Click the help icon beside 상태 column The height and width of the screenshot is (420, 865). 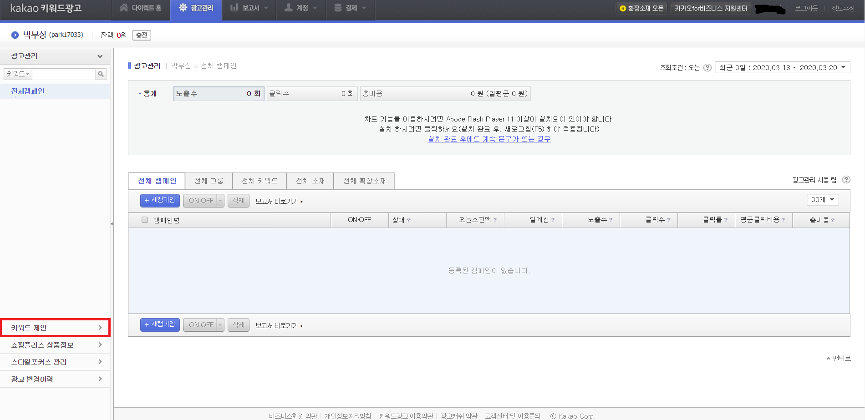pyautogui.click(x=409, y=220)
